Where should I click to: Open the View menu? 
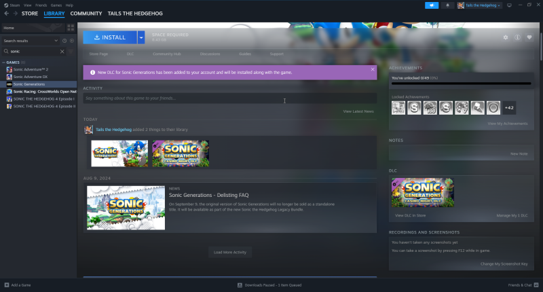[27, 5]
